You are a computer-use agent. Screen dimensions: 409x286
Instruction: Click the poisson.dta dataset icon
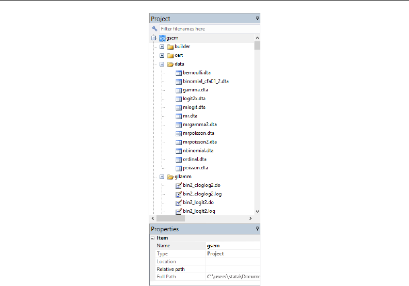coord(179,168)
